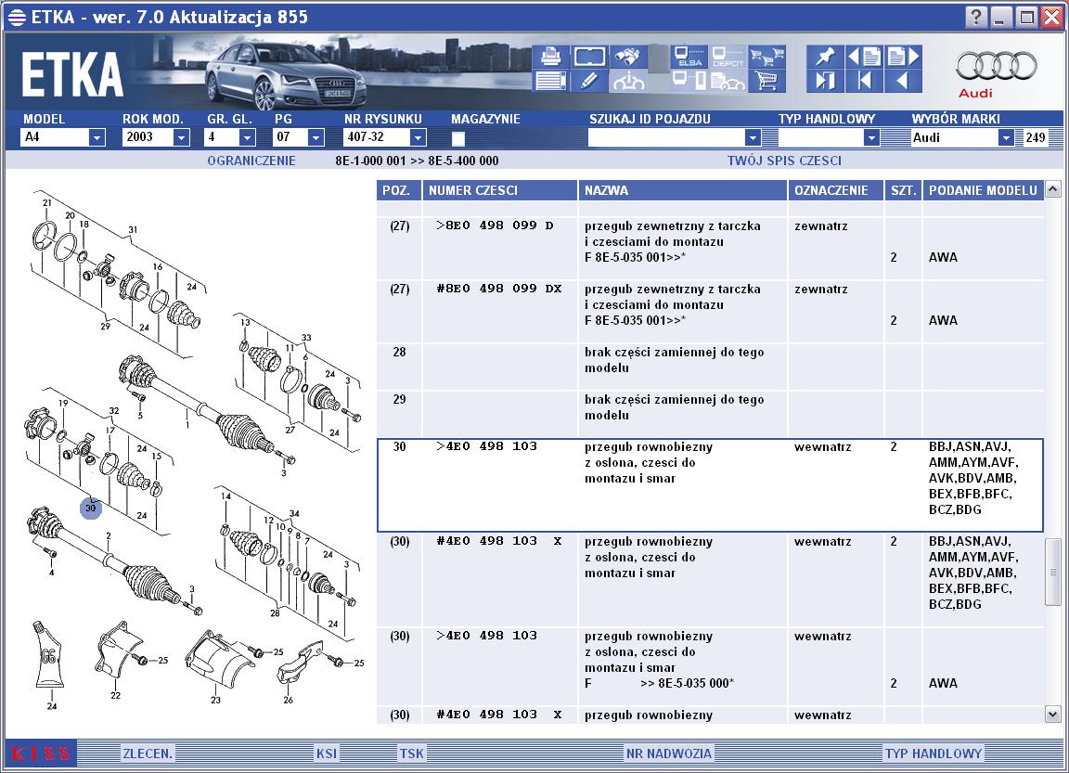The height and width of the screenshot is (773, 1069).
Task: Expand the PG dropdown showing 07
Action: coord(315,137)
